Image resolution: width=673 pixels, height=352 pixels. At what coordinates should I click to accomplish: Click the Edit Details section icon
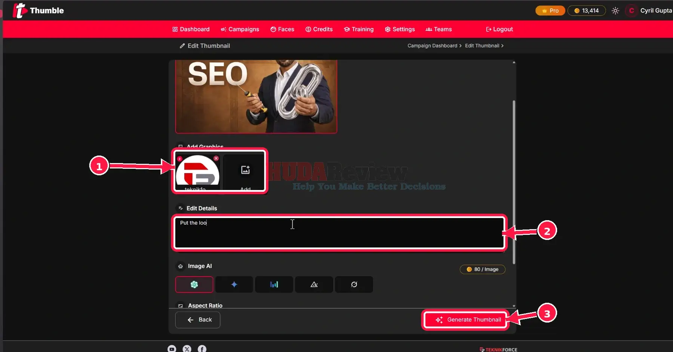[x=180, y=208]
